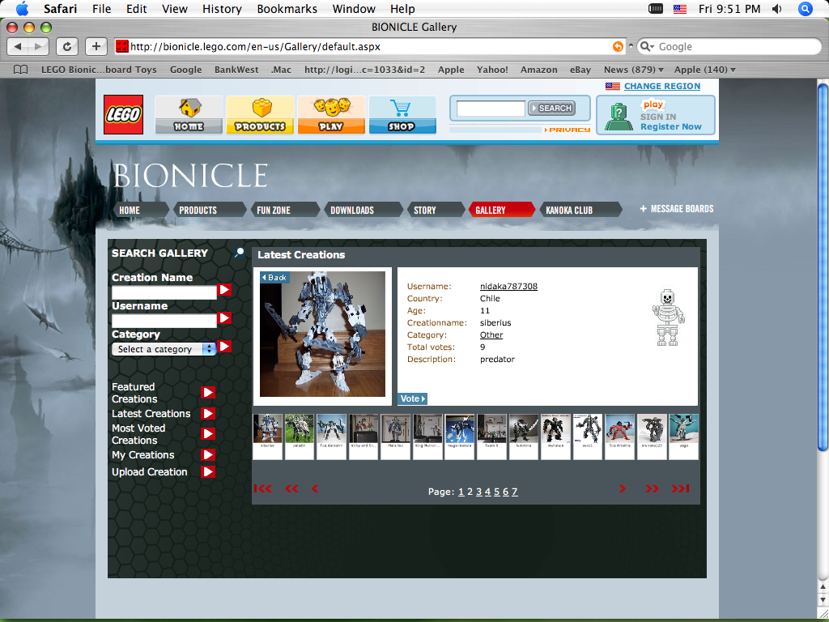
Task: Jump to last page arrow icon
Action: pyautogui.click(x=680, y=488)
